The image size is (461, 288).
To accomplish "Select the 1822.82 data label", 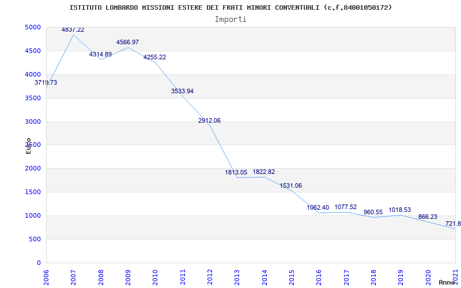I will pyautogui.click(x=264, y=172).
